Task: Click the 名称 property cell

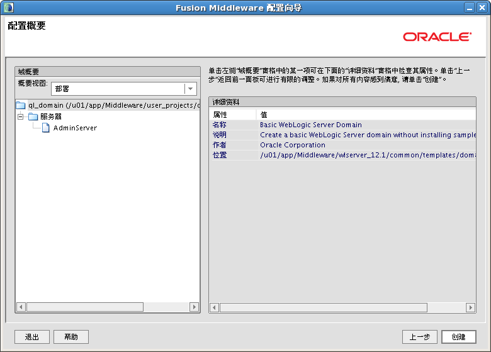Action: (234, 125)
